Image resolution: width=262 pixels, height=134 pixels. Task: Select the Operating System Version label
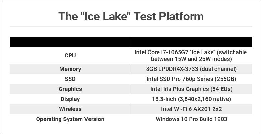[x=70, y=119]
